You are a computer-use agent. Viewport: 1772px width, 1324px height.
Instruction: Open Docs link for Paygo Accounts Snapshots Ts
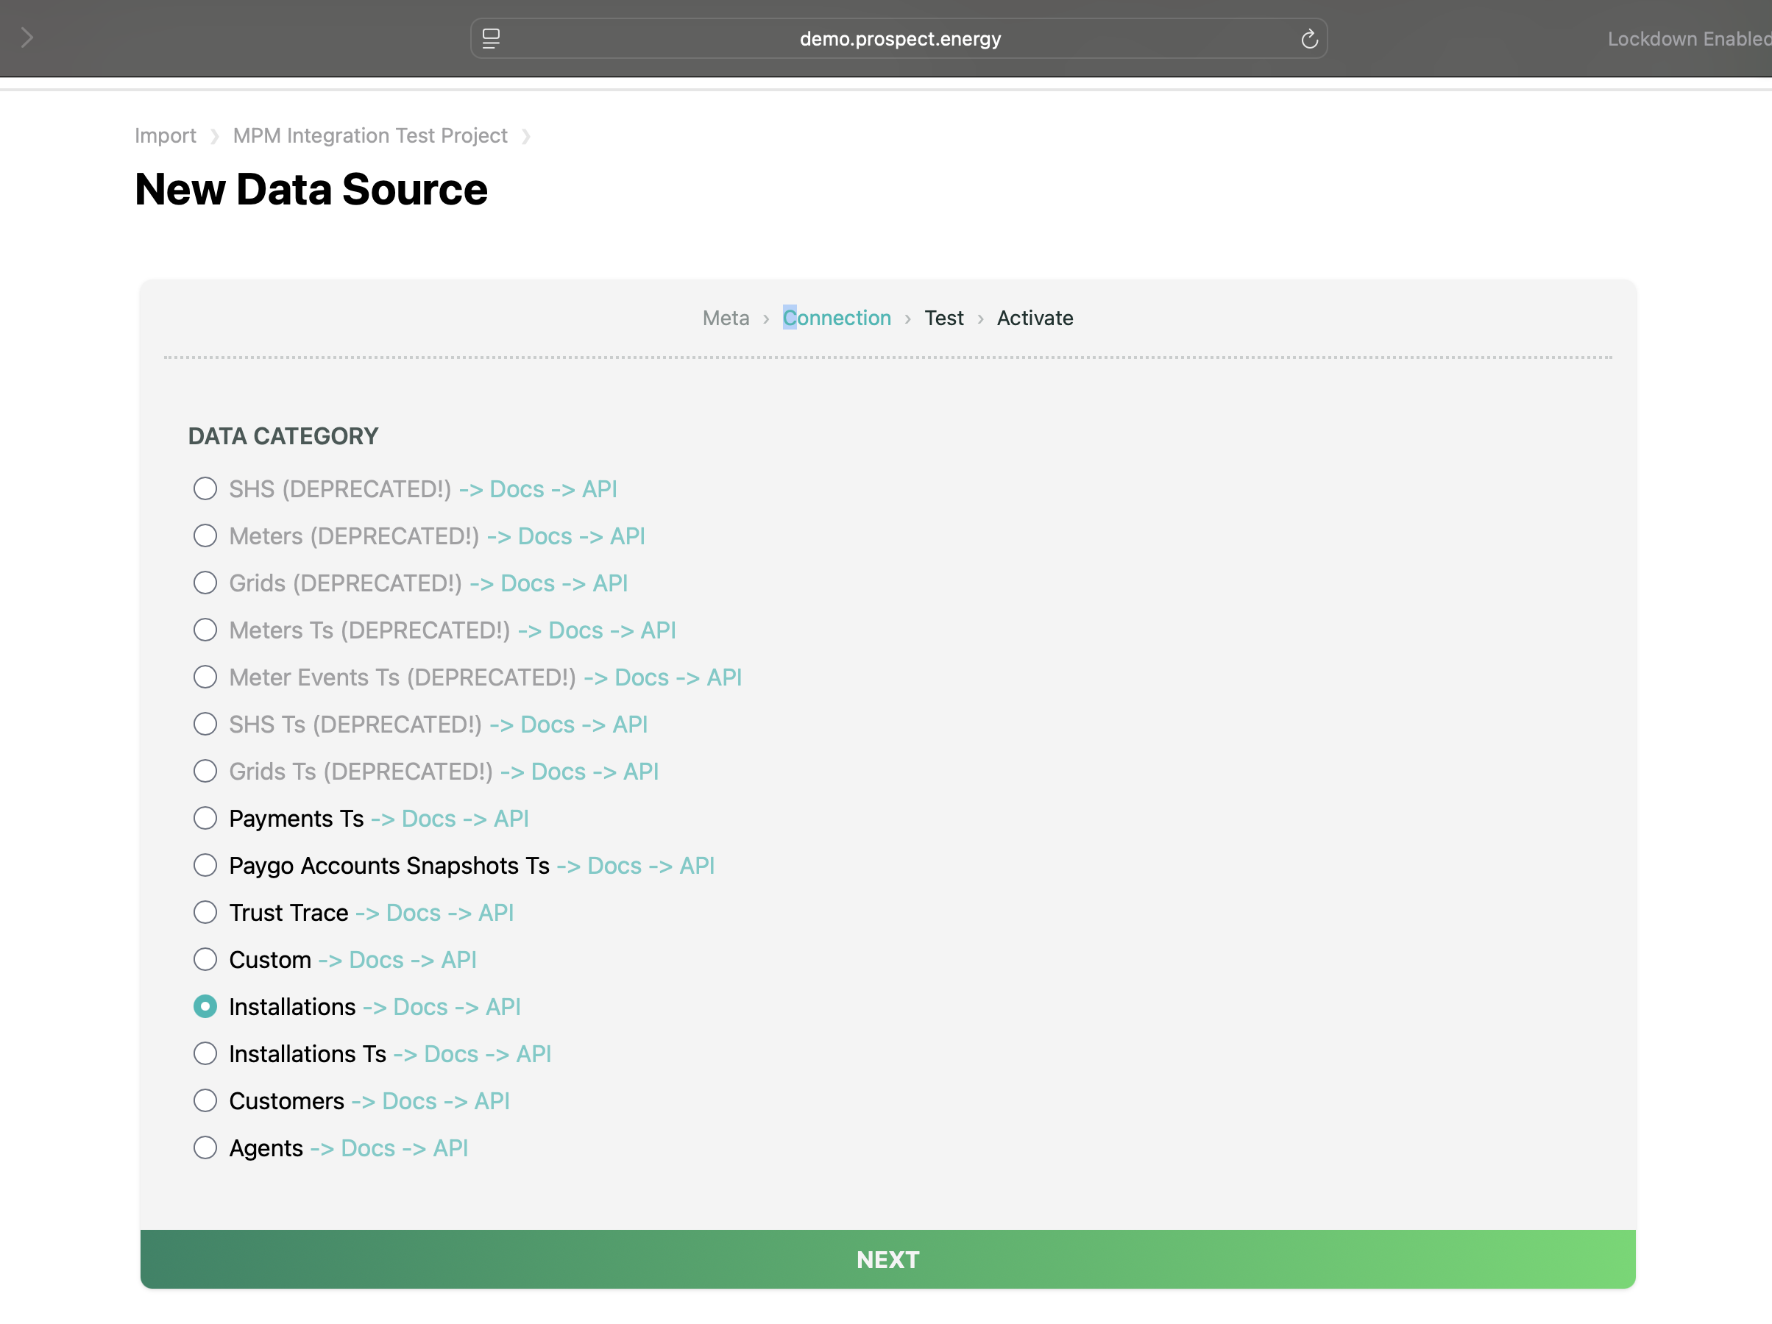[x=614, y=866]
